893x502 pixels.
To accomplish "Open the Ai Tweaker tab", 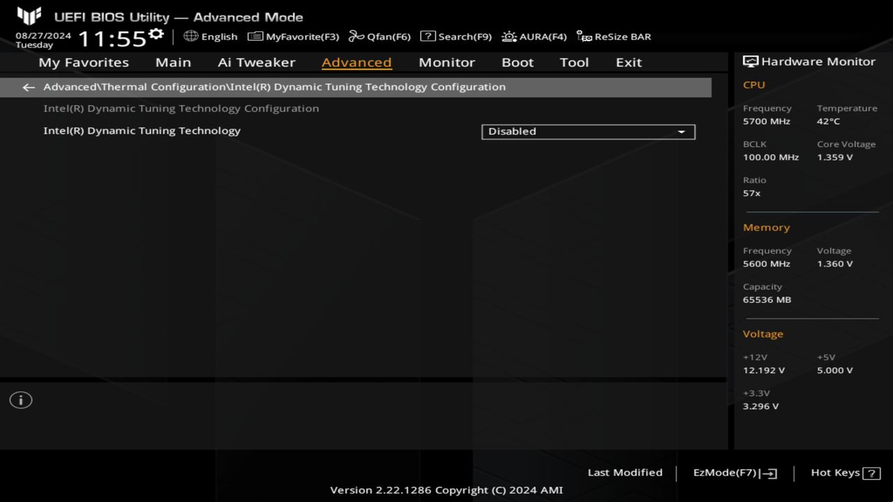I will 256,62.
